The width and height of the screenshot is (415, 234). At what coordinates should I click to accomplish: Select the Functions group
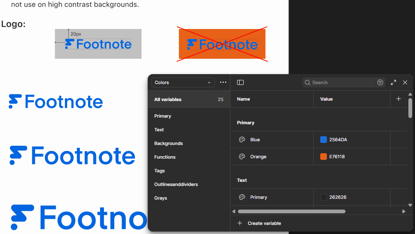(x=165, y=157)
